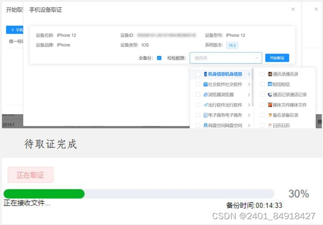323x225 pixels.
Task: Tick the 通讯录 checkbox
Action: tap(263, 74)
